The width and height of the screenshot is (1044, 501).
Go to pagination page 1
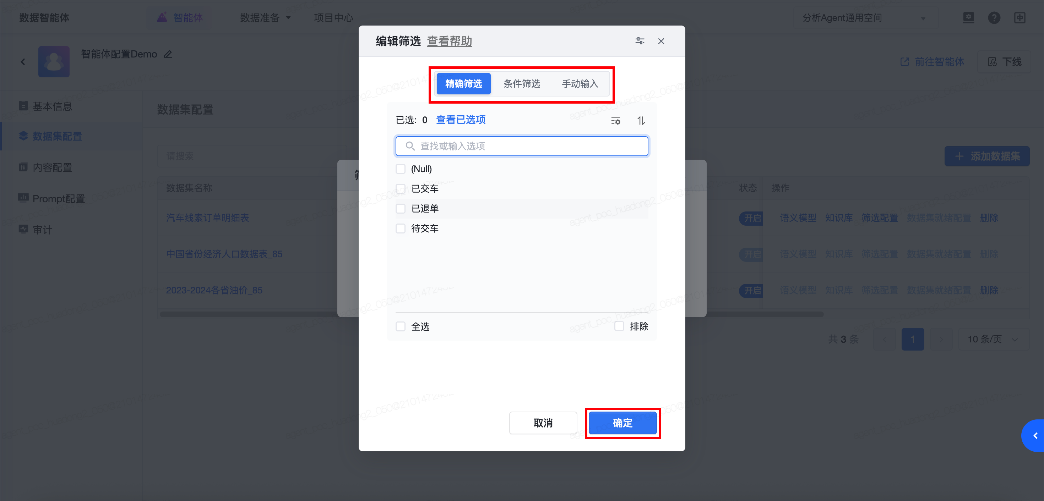click(x=913, y=339)
